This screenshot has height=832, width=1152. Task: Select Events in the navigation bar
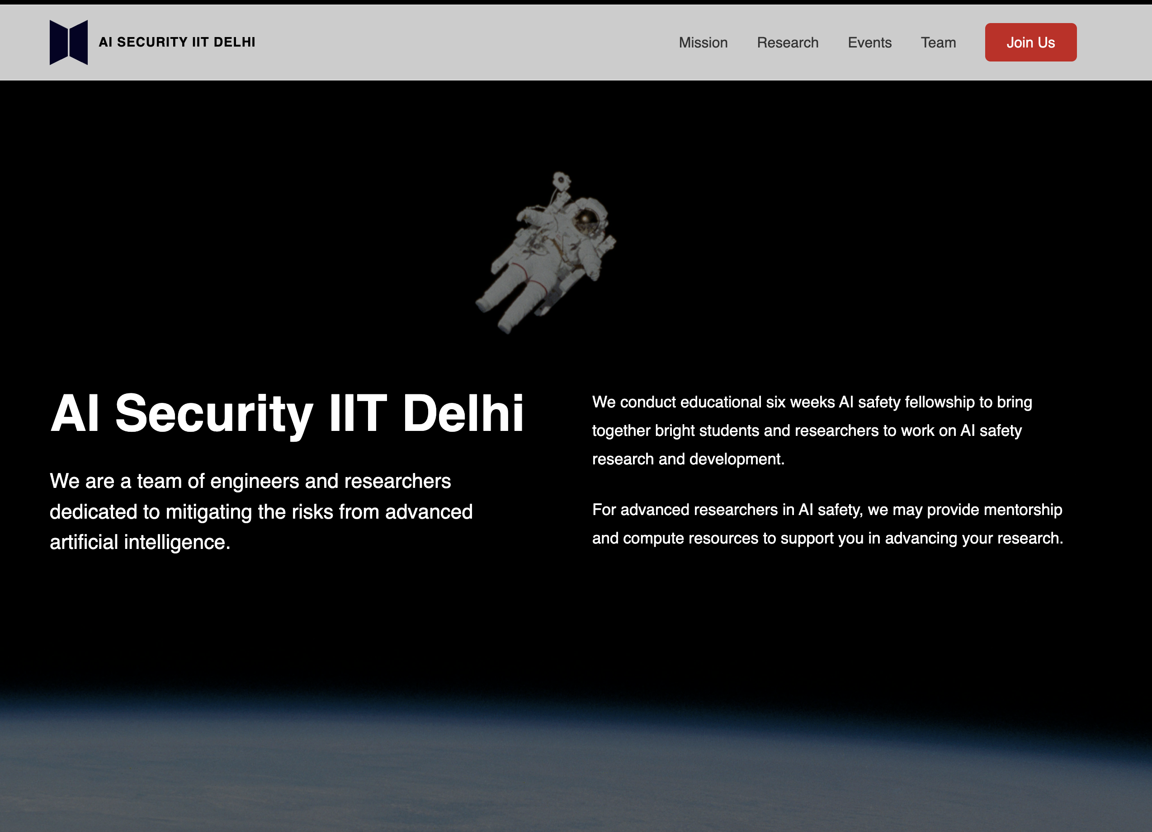point(869,43)
